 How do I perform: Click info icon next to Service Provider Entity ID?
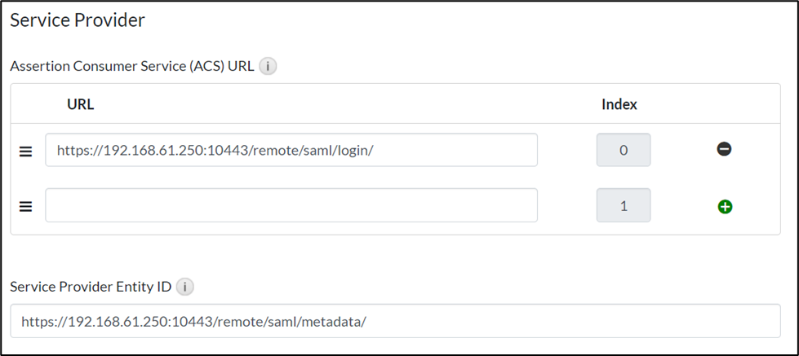click(185, 287)
